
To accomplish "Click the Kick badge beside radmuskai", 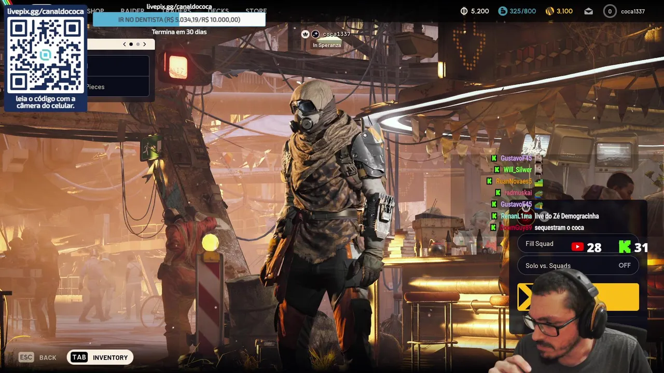I will pyautogui.click(x=498, y=193).
